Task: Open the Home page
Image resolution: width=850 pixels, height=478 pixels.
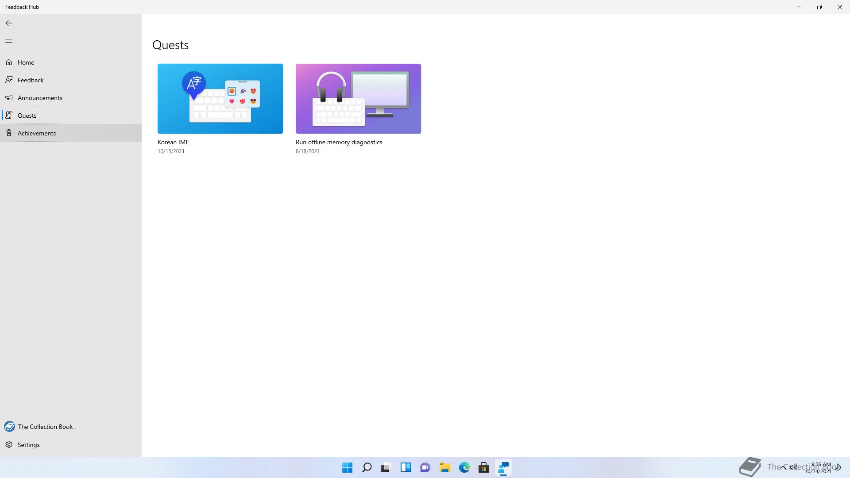Action: point(26,62)
